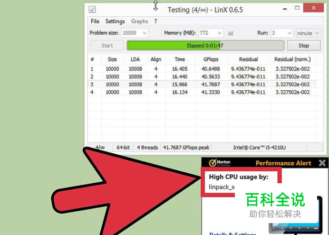The width and height of the screenshot is (329, 235).
Task: Click the Residual column header
Action: coord(249,59)
